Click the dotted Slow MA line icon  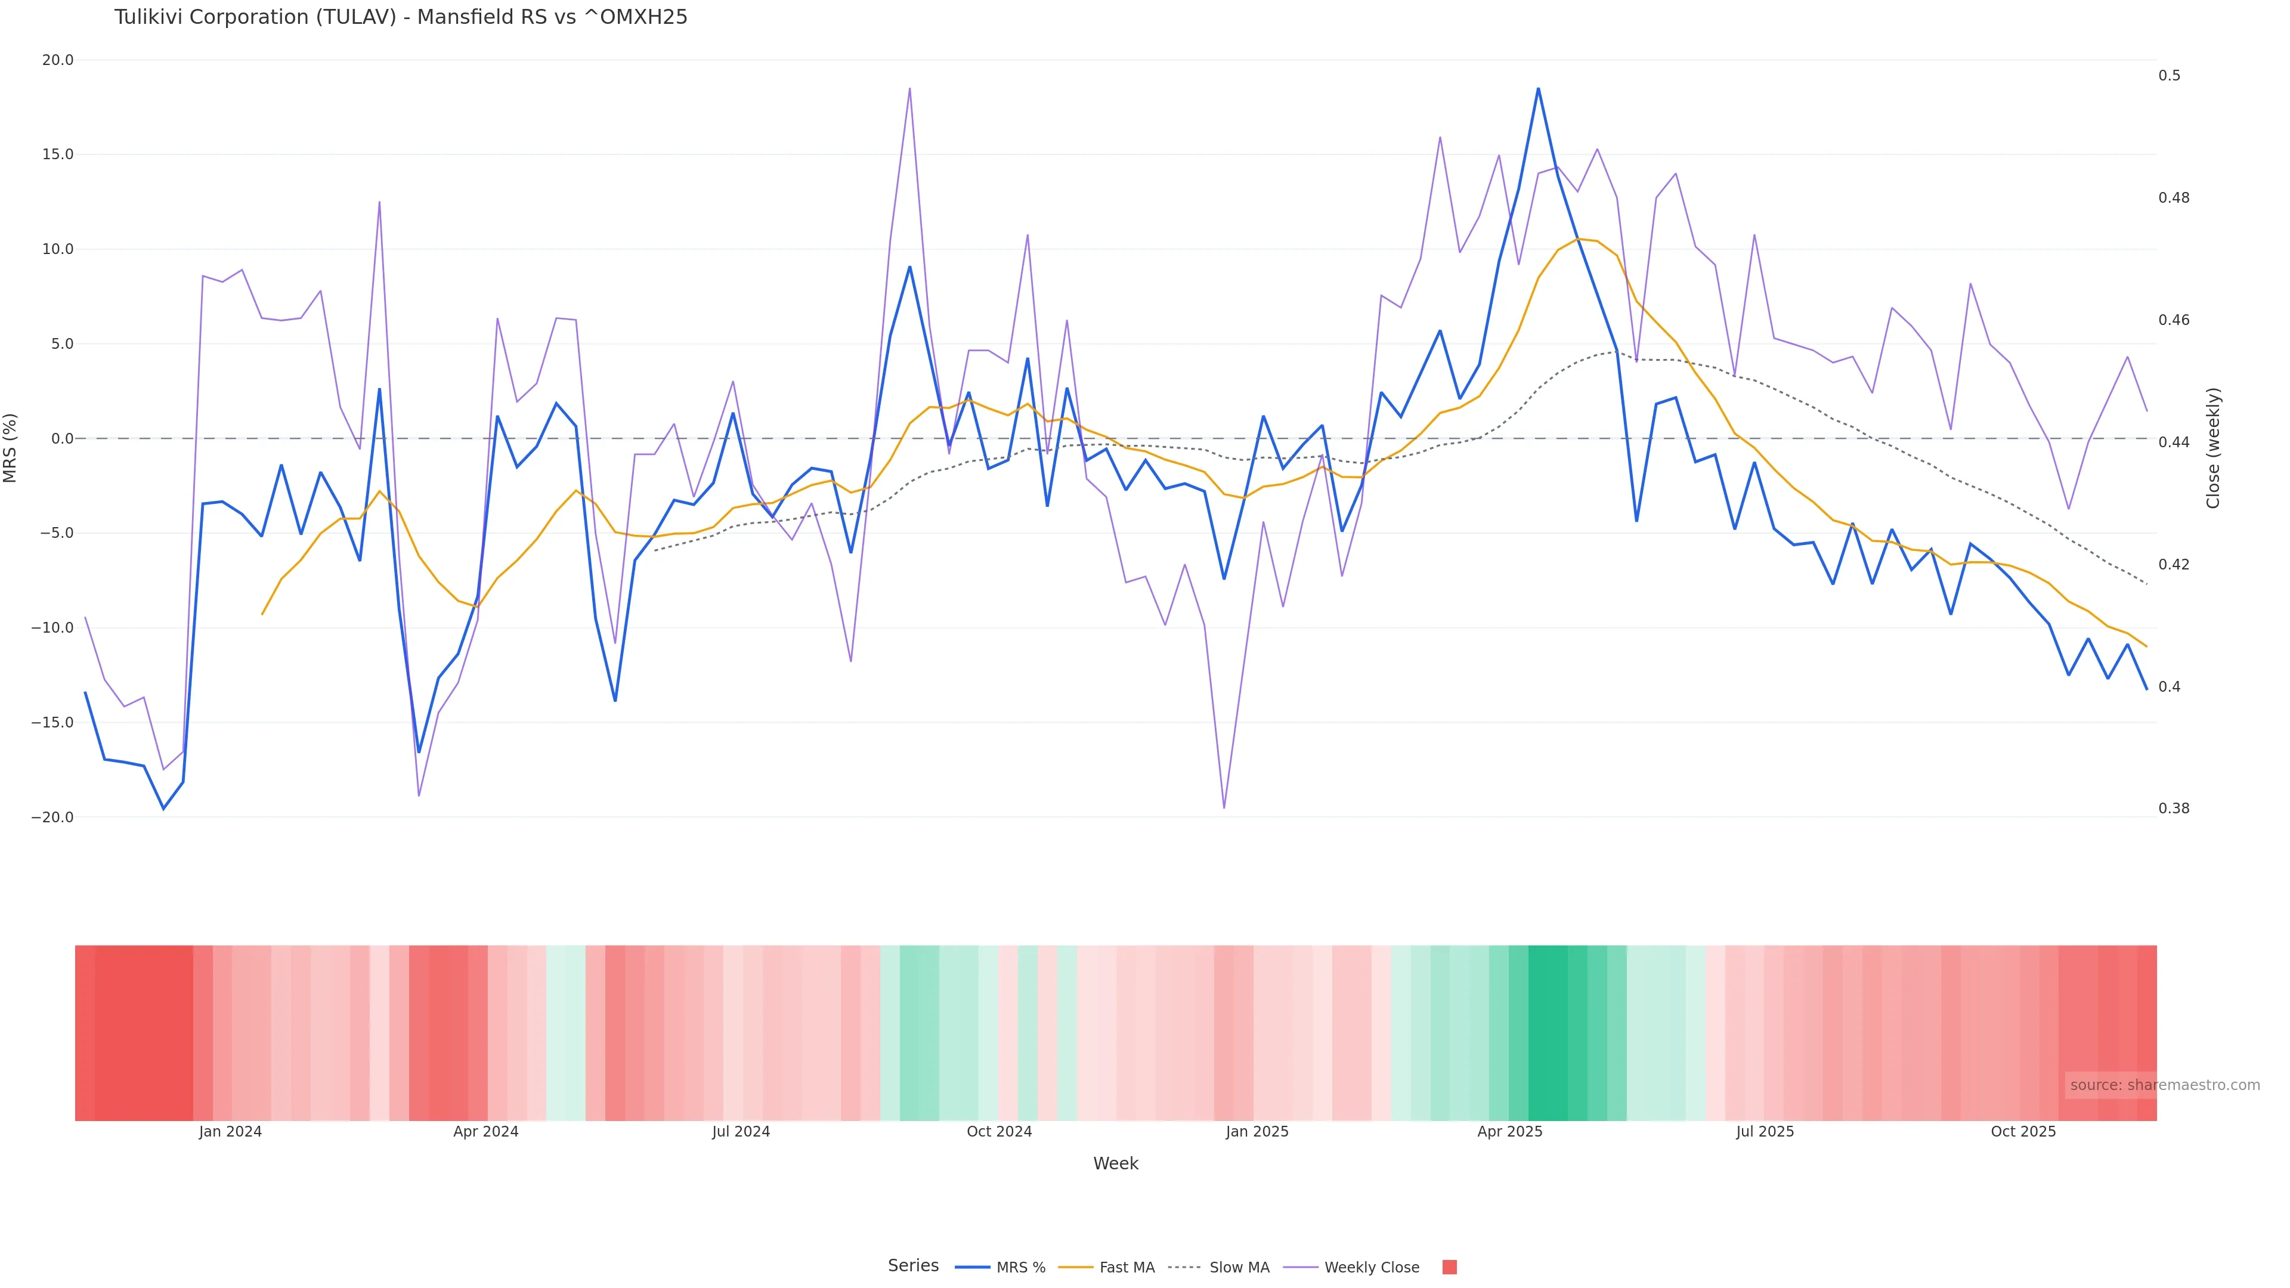(x=1184, y=1268)
